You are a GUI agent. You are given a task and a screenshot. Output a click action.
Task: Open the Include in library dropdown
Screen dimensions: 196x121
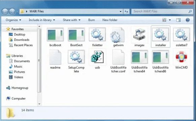tap(42, 20)
